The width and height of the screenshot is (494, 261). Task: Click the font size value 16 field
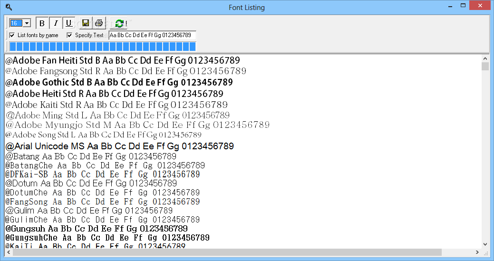point(16,23)
